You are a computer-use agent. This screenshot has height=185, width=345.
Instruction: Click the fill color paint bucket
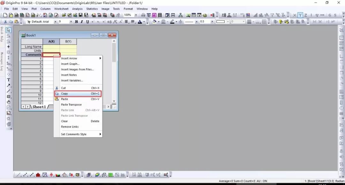click(155, 21)
